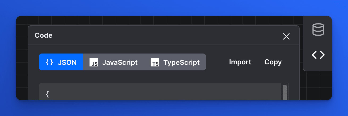Switch to the TypeScript tab label
This screenshot has height=116, width=348.
181,62
